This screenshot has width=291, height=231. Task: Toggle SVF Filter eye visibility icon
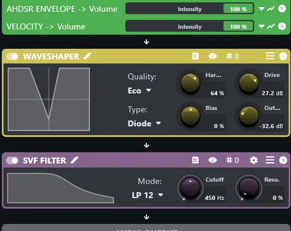[212, 160]
